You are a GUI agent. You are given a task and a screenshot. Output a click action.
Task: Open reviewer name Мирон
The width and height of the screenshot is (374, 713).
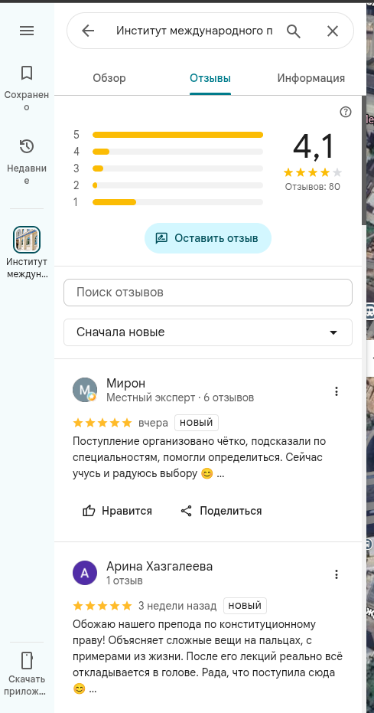click(125, 384)
